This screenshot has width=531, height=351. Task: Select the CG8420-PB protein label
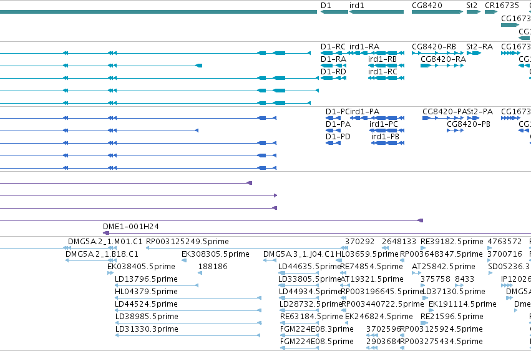click(x=469, y=124)
